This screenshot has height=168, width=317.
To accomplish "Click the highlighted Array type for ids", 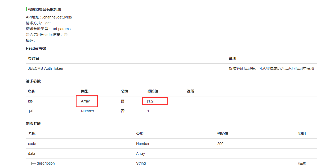I will tap(86, 101).
